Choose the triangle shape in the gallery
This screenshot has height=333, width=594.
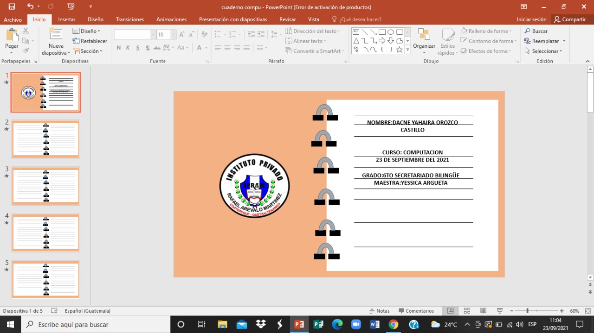coord(356,41)
